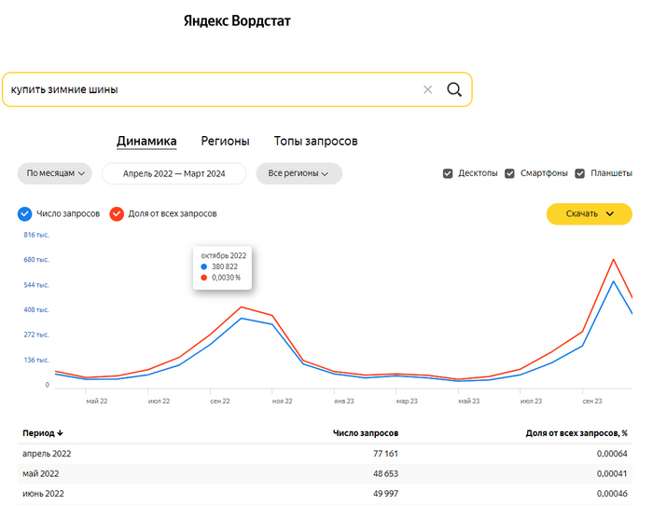This screenshot has width=653, height=505.
Task: Switch to the Регионы tab
Action: pyautogui.click(x=225, y=142)
